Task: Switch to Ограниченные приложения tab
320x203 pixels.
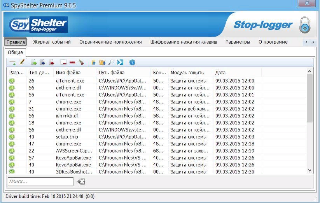Action: [x=110, y=42]
